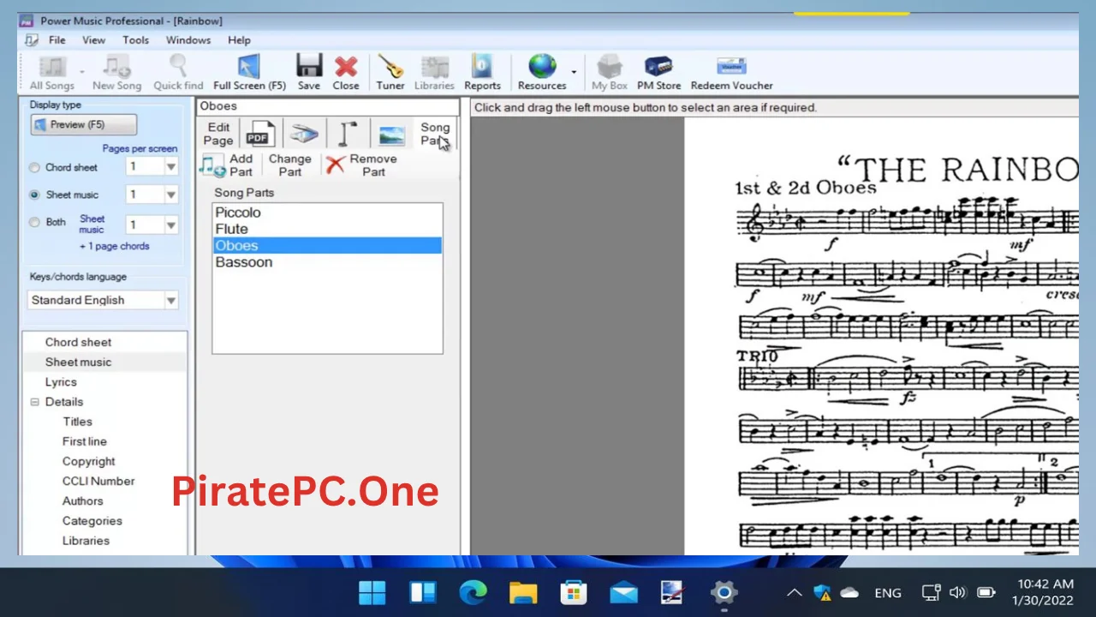1096x617 pixels.
Task: Open the View menu
Action: coord(94,40)
